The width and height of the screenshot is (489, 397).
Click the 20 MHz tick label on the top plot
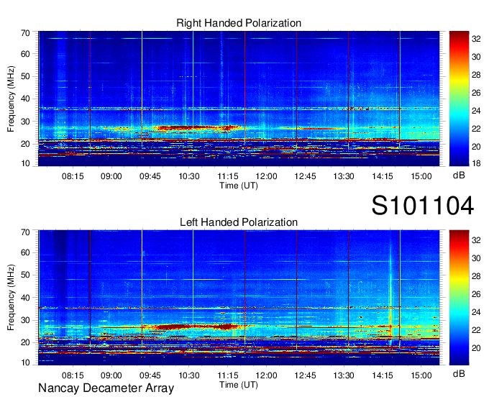(x=25, y=144)
